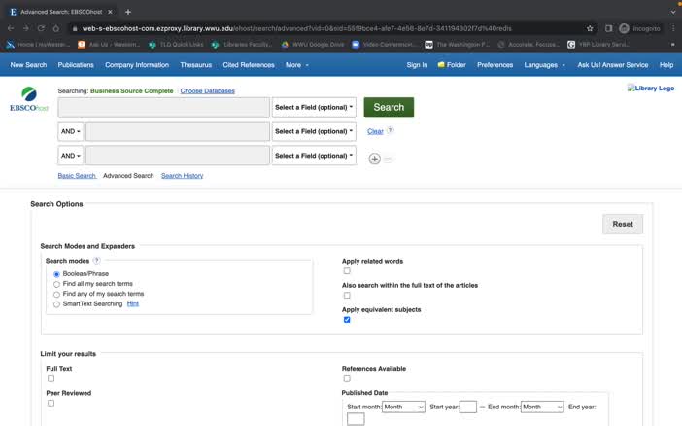
Task: Add a search row with plus icon
Action: click(x=374, y=159)
